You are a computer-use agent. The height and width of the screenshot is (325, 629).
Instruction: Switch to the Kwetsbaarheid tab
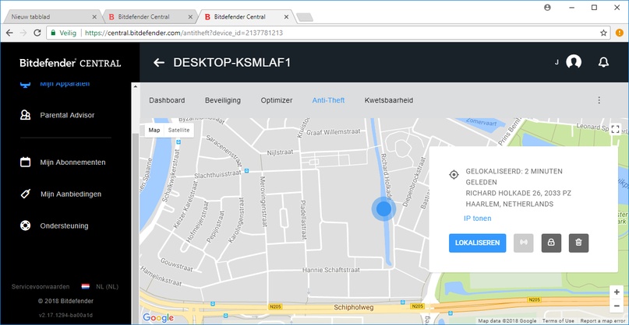(x=389, y=100)
